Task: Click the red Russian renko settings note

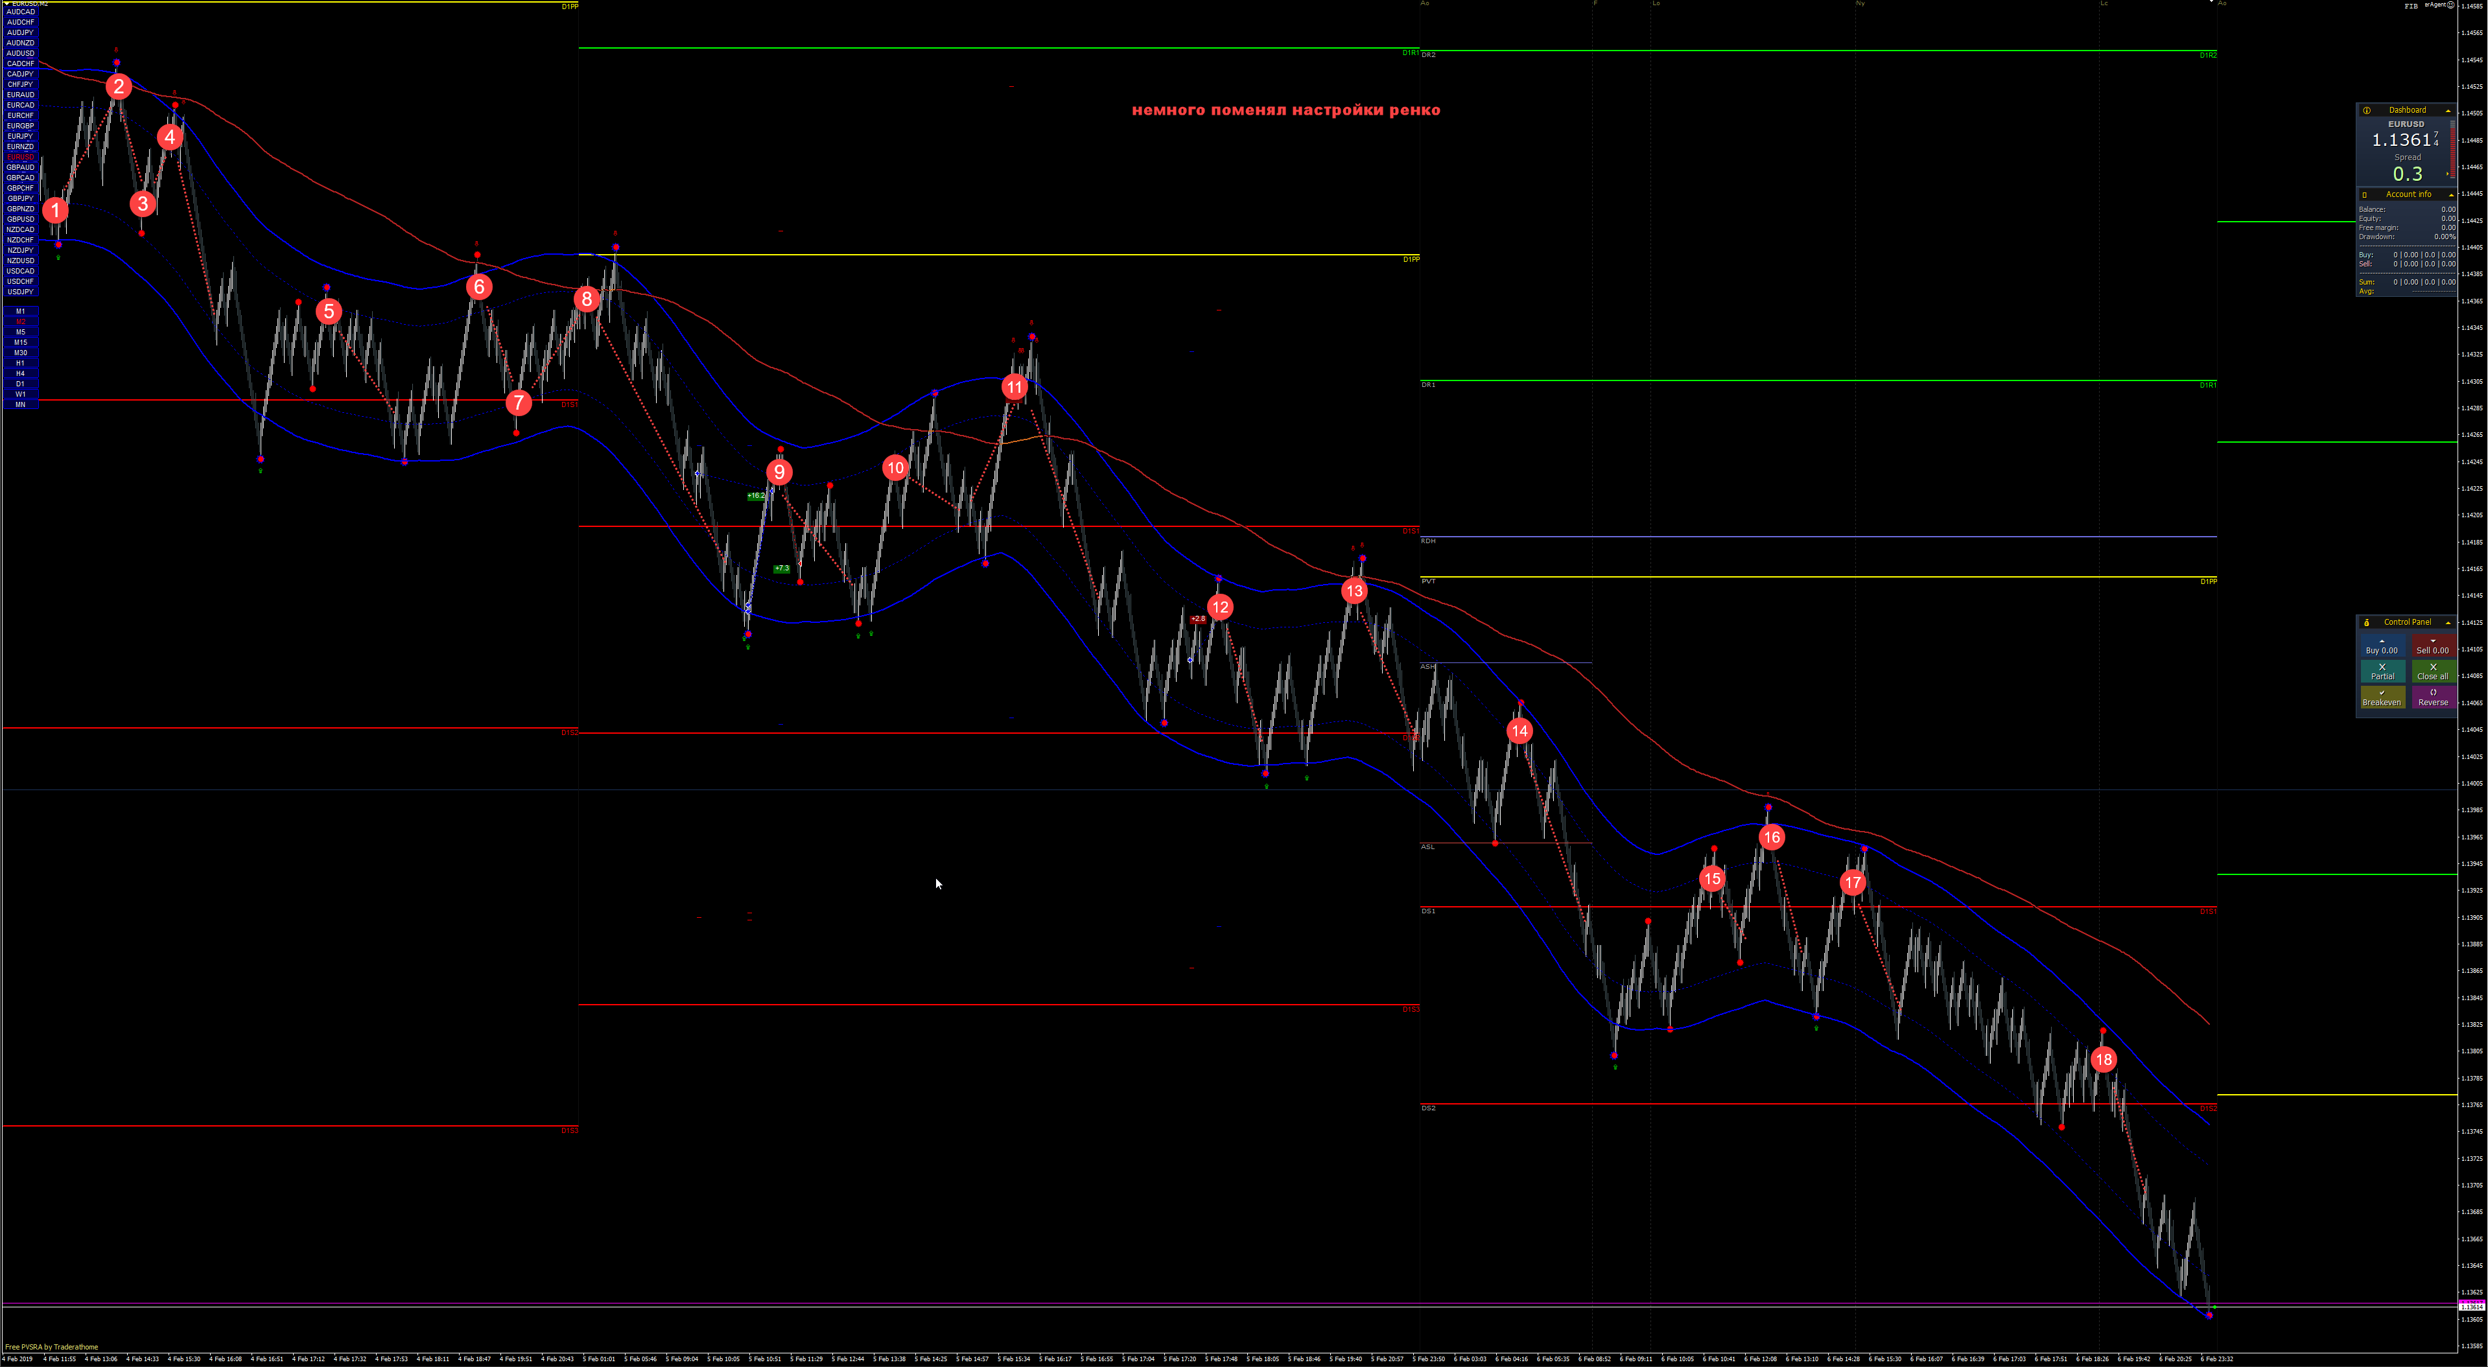Action: tap(1285, 110)
